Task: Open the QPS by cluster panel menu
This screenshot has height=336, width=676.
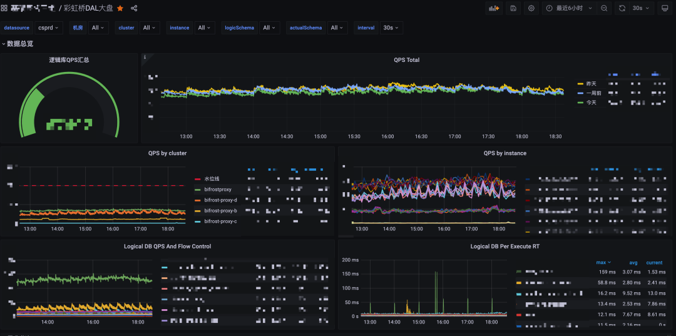Action: click(167, 153)
